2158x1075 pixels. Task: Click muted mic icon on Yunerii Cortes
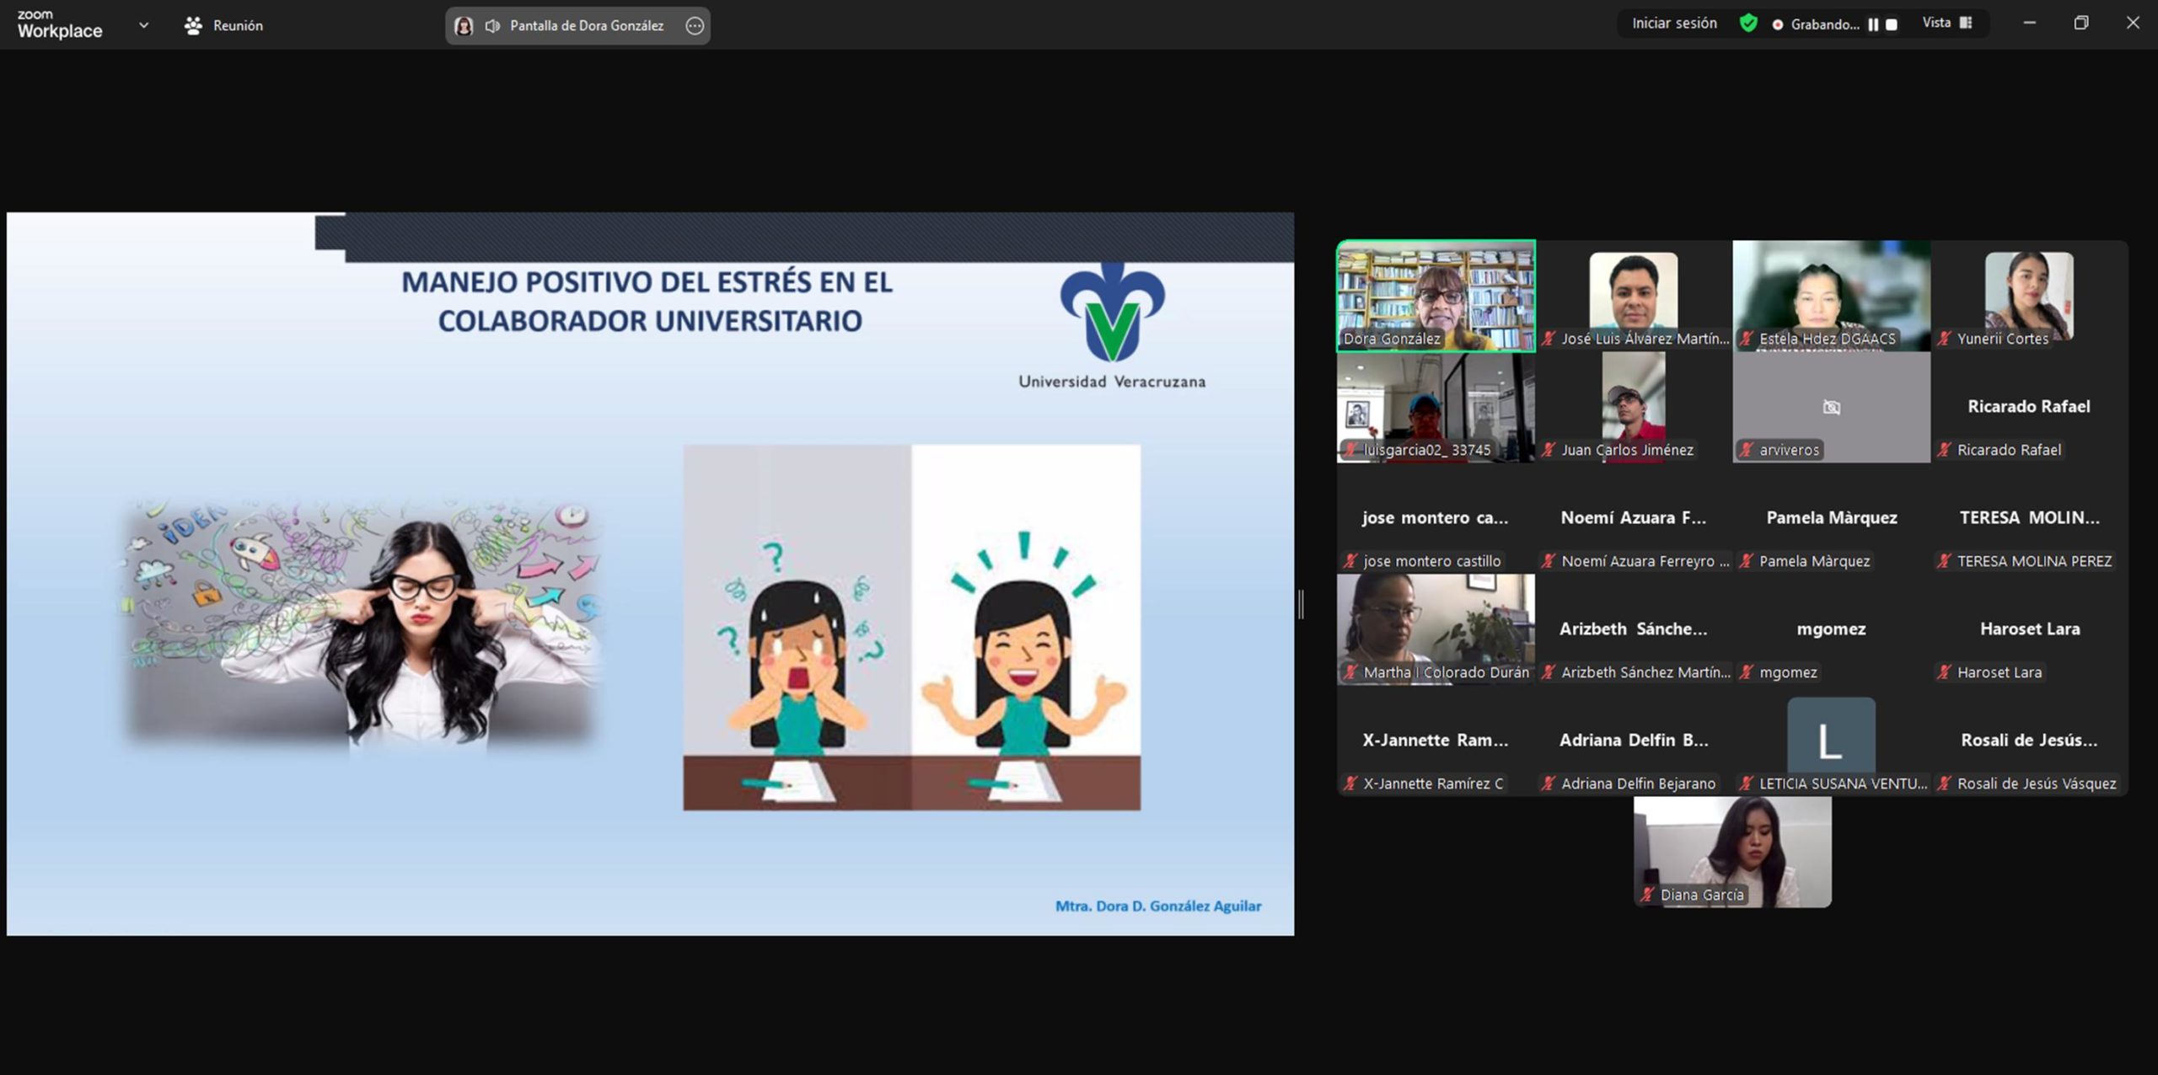[x=1944, y=339]
